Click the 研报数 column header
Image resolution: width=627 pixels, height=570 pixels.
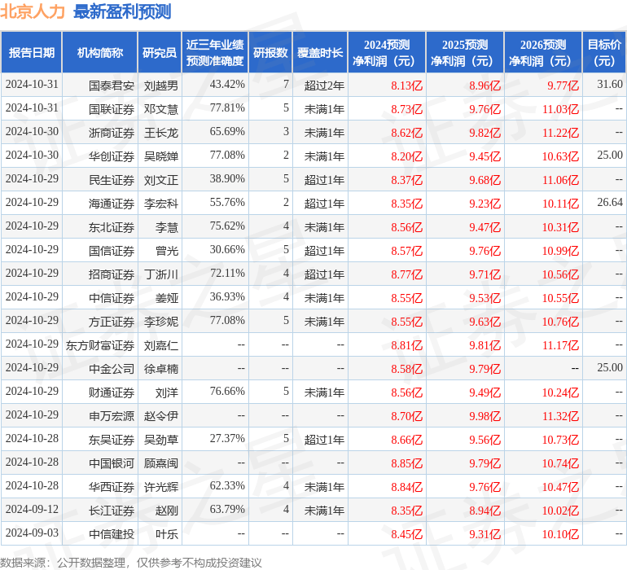[270, 52]
